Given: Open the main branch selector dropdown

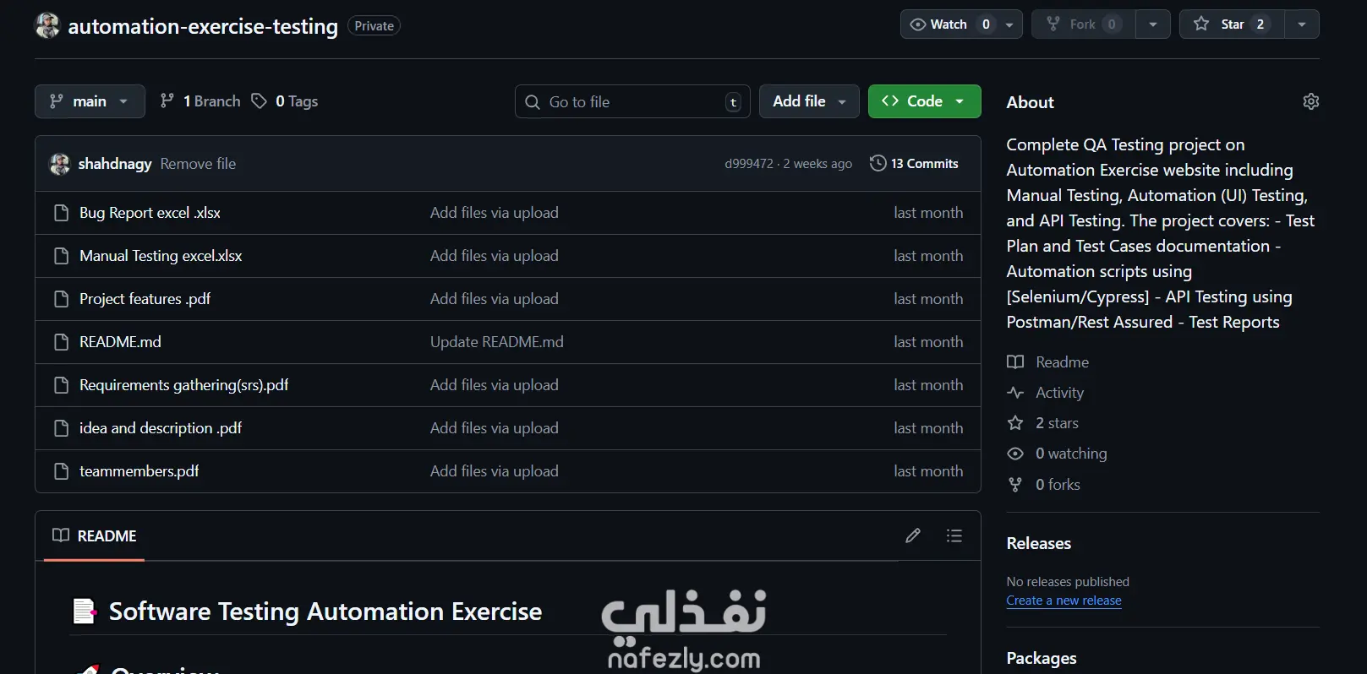Looking at the screenshot, I should 90,101.
